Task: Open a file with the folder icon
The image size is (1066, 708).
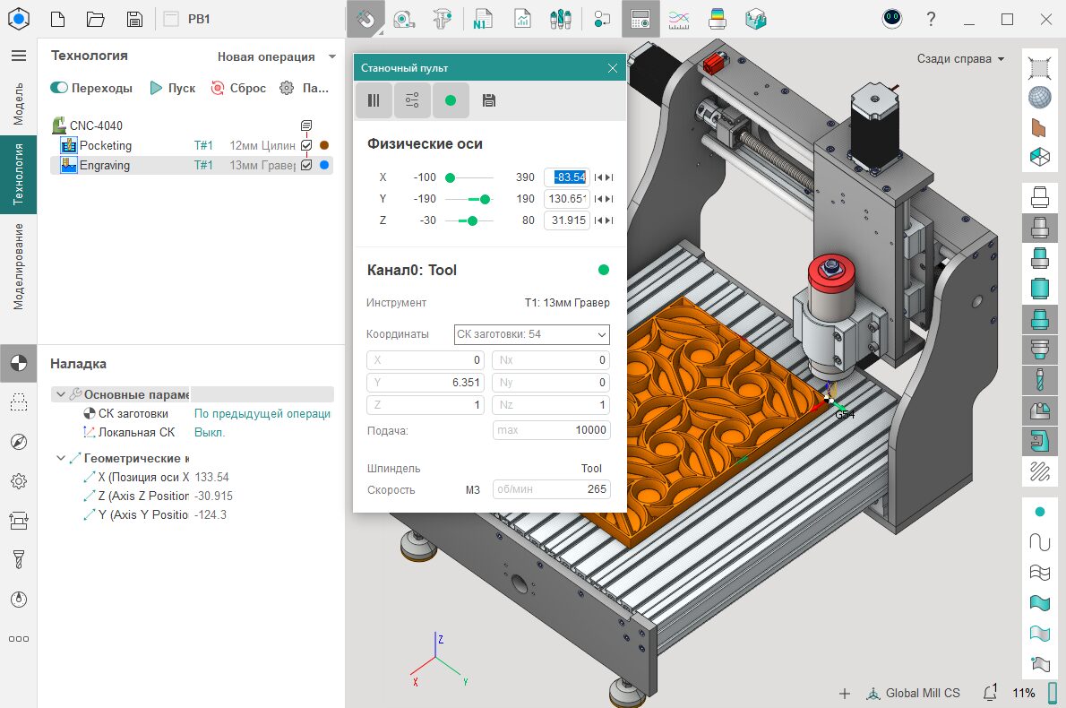Action: [x=96, y=19]
